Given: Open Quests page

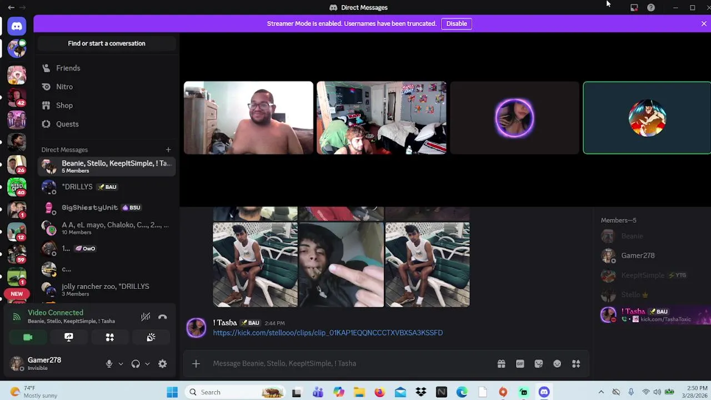Looking at the screenshot, I should [107, 124].
